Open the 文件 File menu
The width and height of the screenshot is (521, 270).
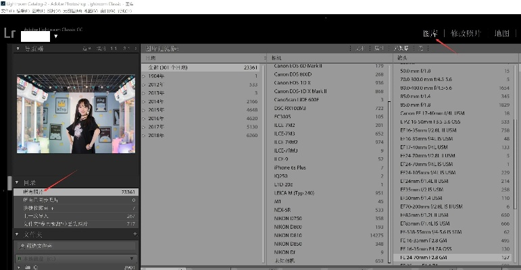(x=7, y=11)
